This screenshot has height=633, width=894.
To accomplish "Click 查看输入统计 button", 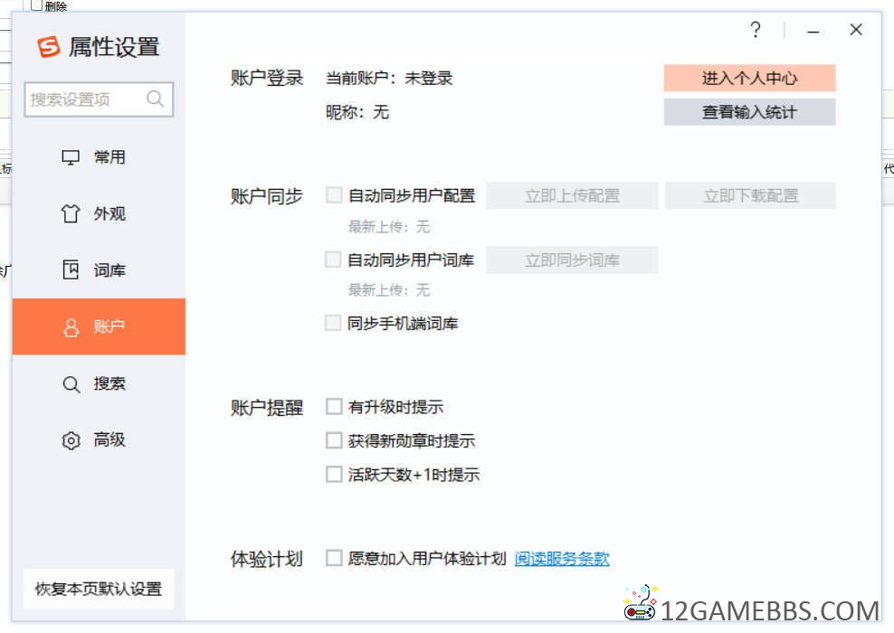I will 749,112.
